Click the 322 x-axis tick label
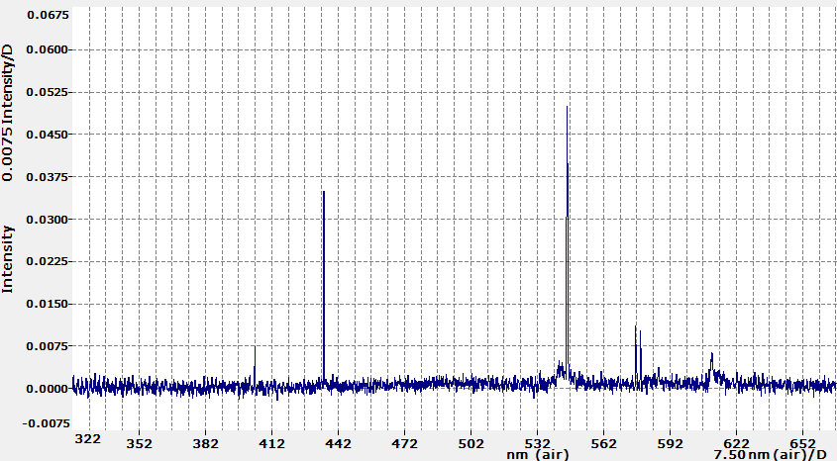Screen dimensions: 837x461 [88, 441]
